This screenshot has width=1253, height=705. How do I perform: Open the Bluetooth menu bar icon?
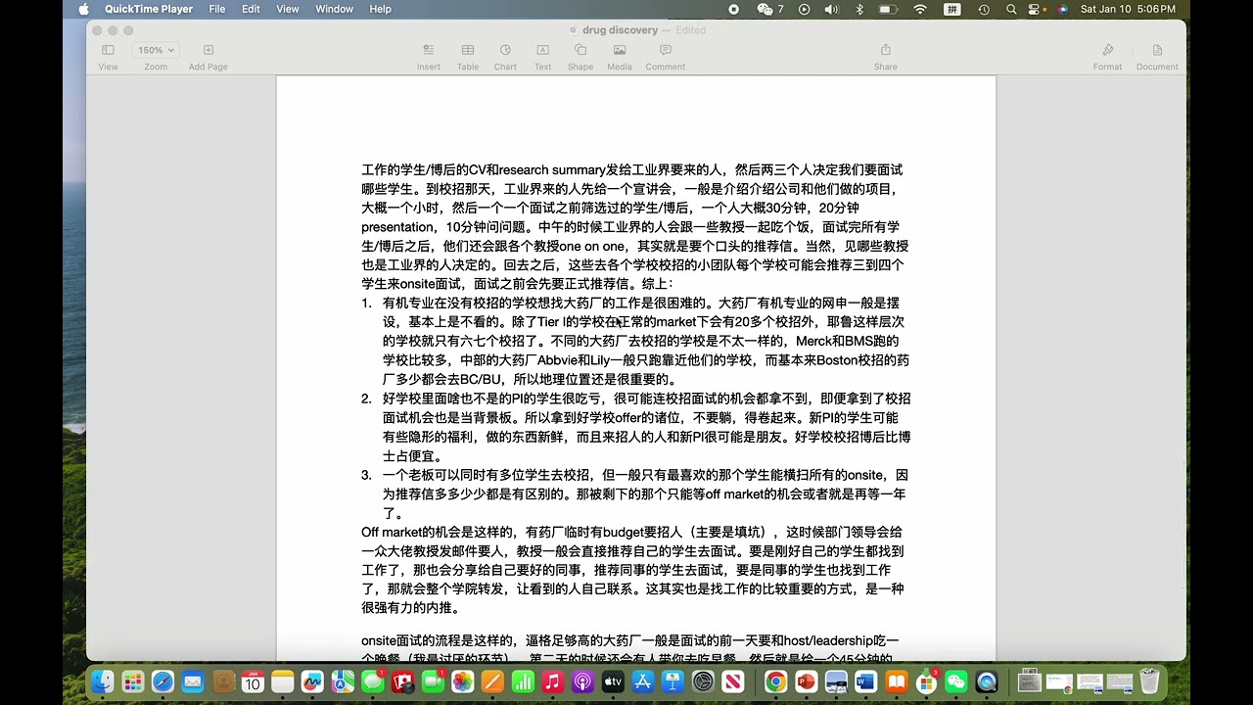click(859, 9)
